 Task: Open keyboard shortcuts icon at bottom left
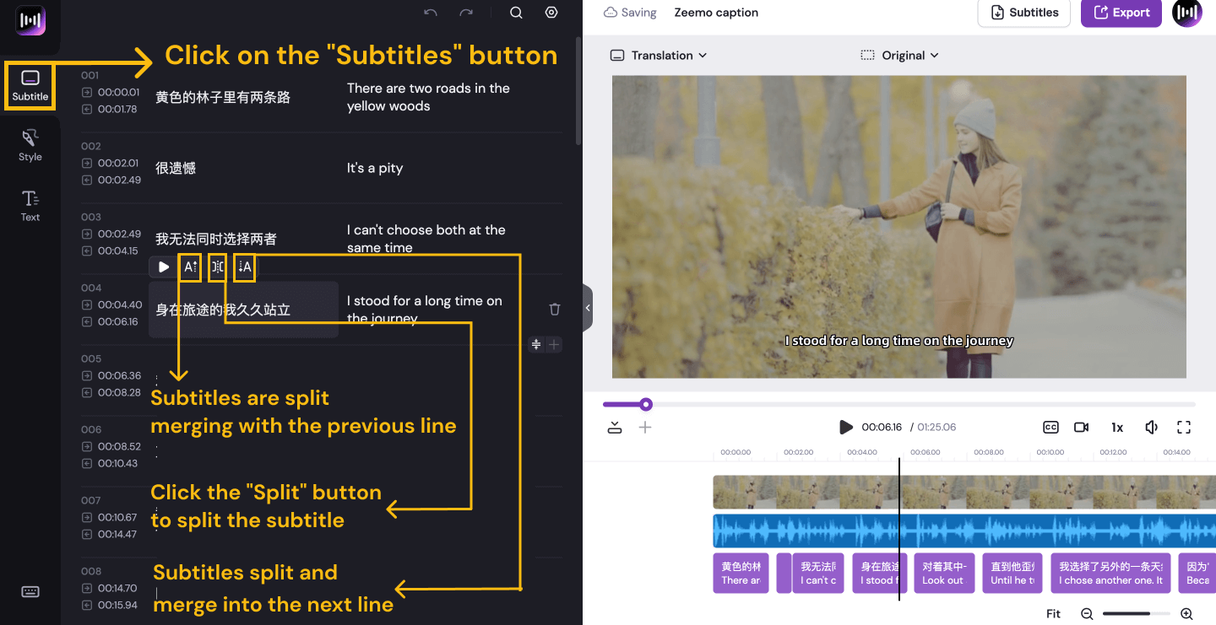30,591
